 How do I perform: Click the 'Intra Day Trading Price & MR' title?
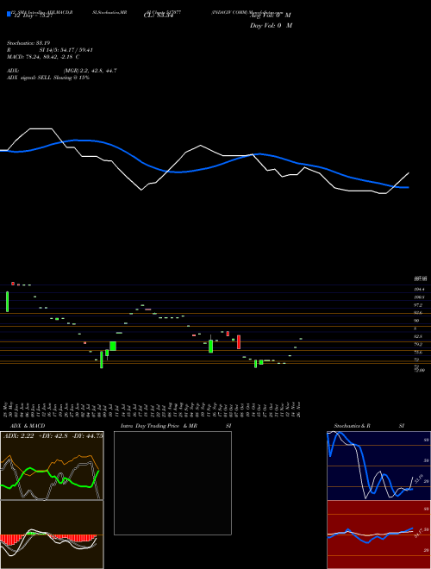[x=159, y=426]
